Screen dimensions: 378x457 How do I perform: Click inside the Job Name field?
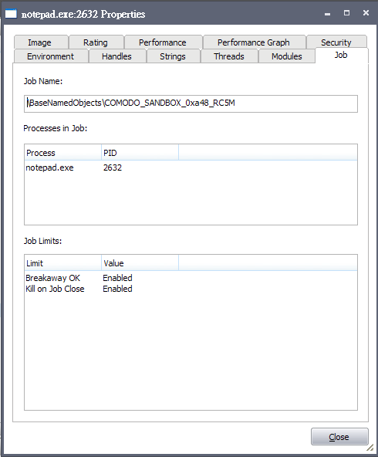191,103
